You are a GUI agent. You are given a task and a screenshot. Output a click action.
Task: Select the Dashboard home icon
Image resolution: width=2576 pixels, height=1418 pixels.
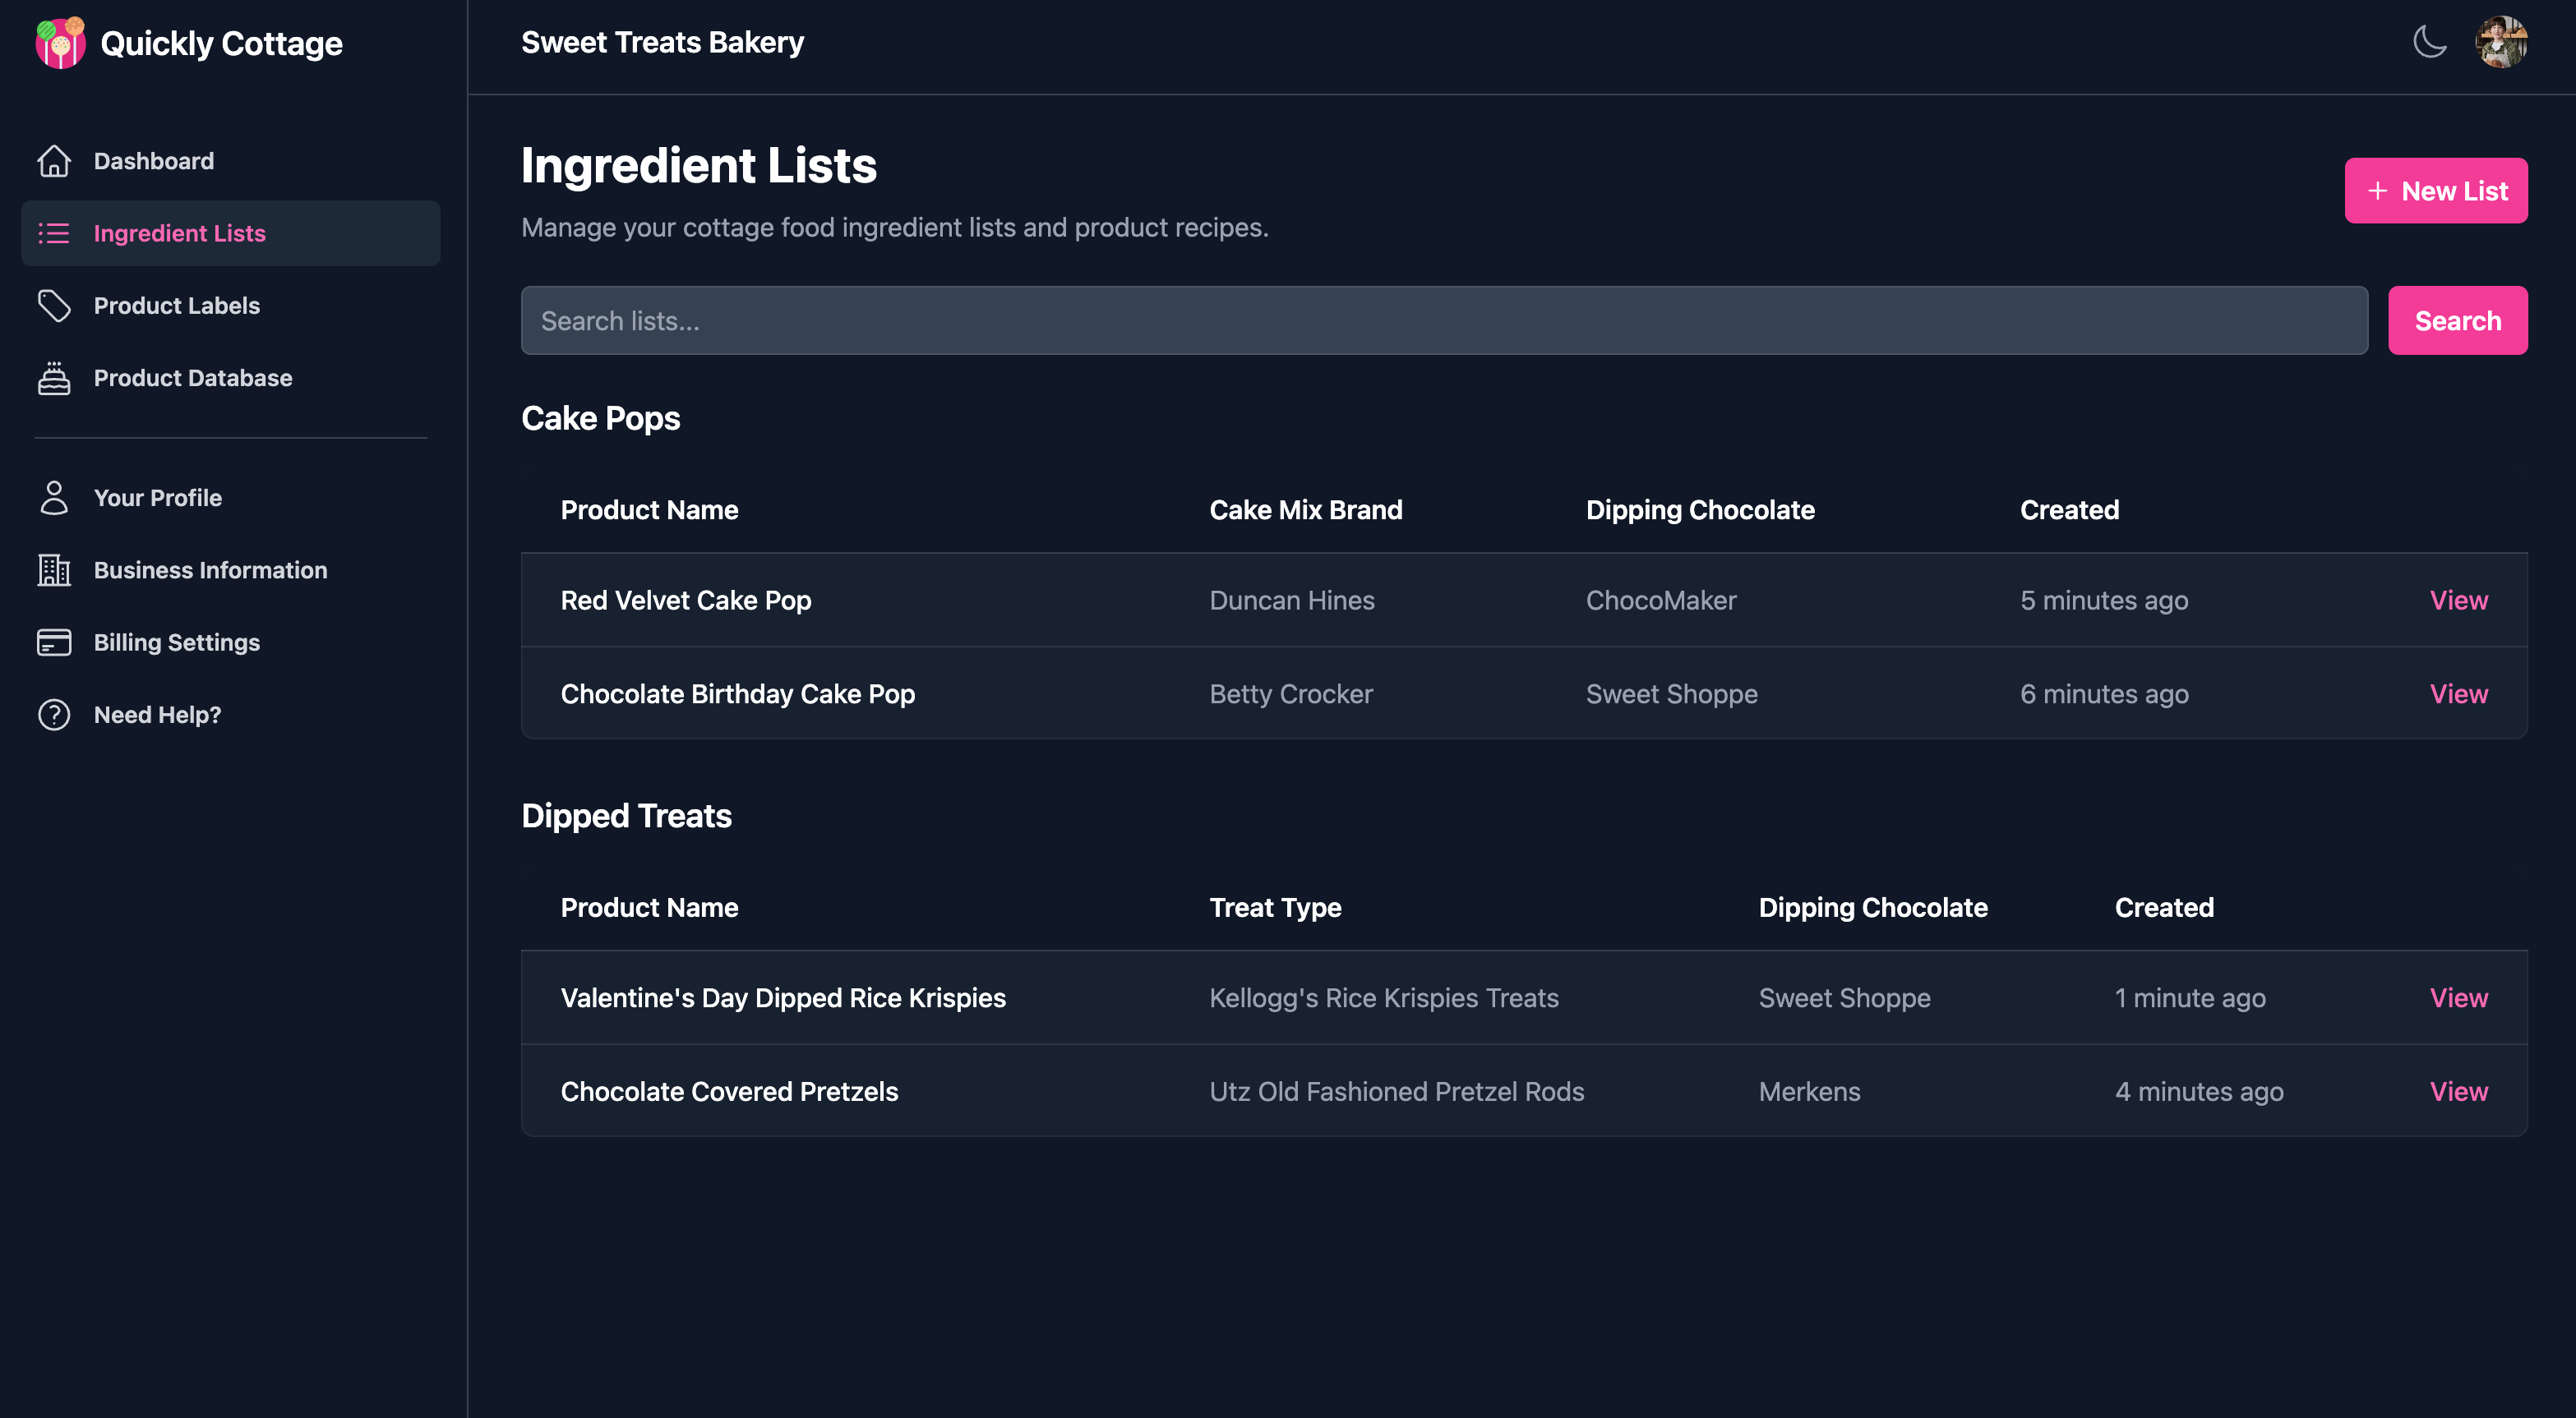tap(55, 160)
